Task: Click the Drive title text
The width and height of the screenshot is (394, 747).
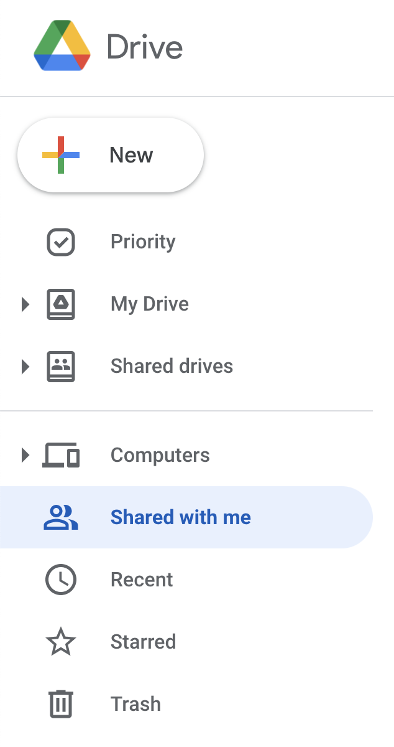Action: 145,47
